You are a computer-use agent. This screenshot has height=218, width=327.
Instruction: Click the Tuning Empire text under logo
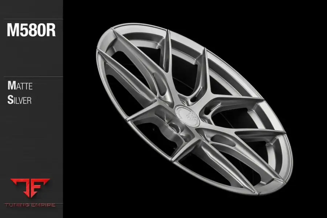(x=31, y=205)
